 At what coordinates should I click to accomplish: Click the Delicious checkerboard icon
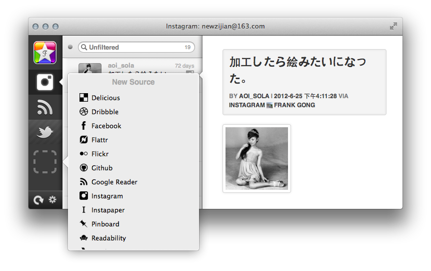point(83,98)
